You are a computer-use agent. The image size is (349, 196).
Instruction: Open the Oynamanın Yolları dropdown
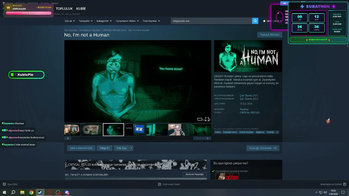pos(127,21)
